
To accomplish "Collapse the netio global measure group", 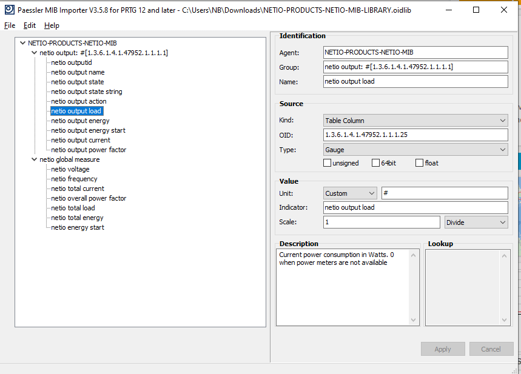I will click(x=34, y=159).
